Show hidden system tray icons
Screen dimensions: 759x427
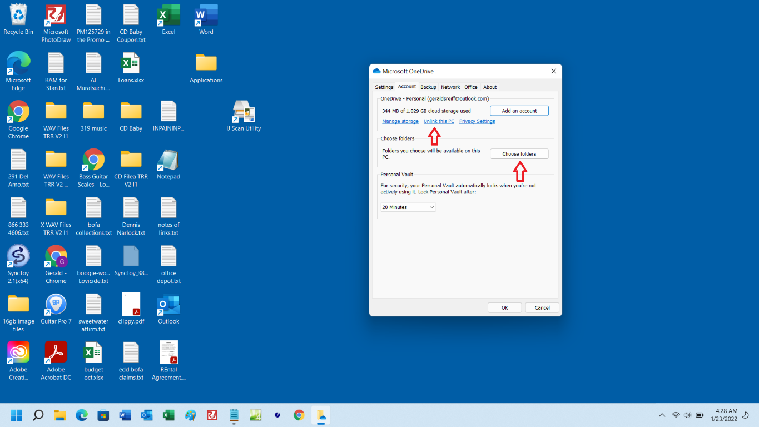tap(662, 415)
